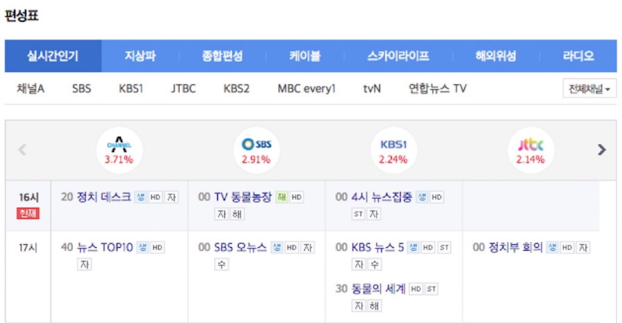This screenshot has height=323, width=622.
Task: Switch to the 지상파 tab
Action: click(x=140, y=56)
